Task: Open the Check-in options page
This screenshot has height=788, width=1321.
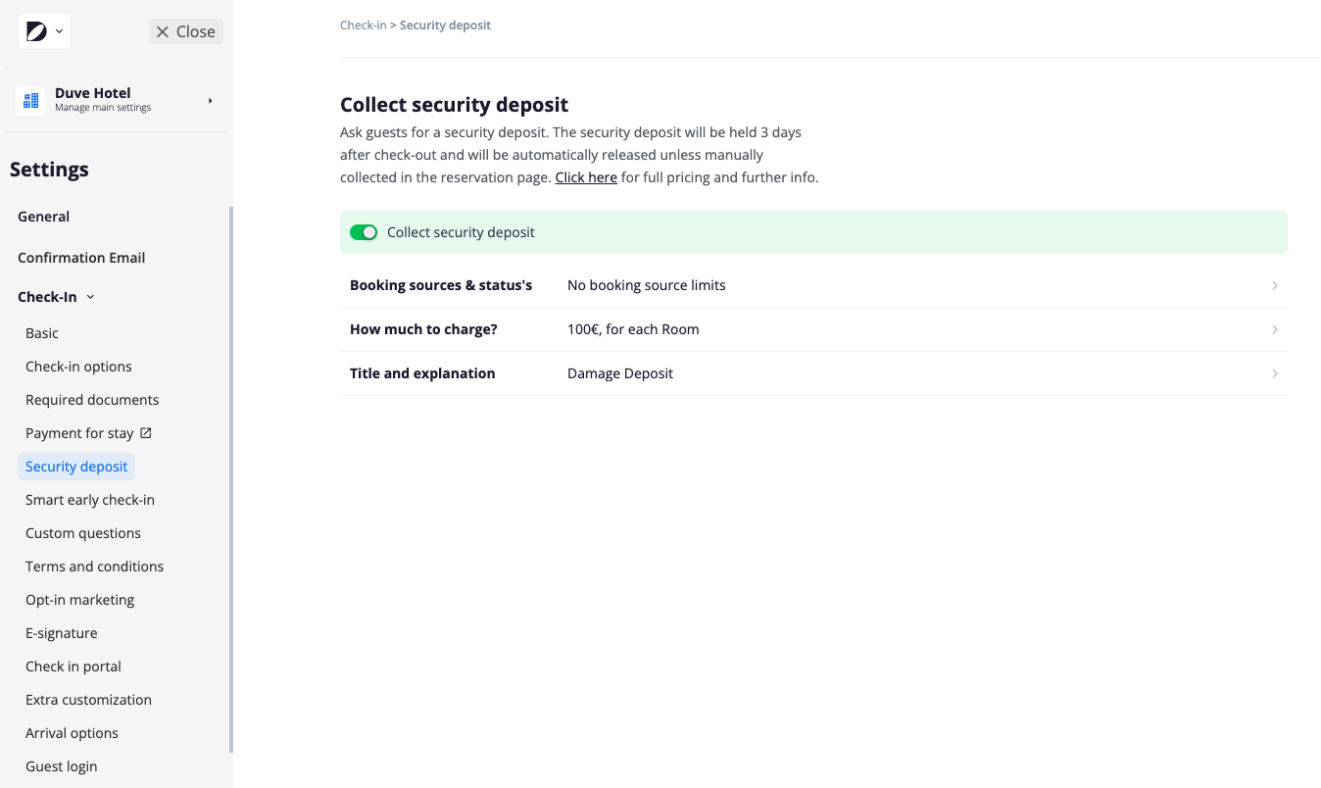Action: click(x=78, y=367)
